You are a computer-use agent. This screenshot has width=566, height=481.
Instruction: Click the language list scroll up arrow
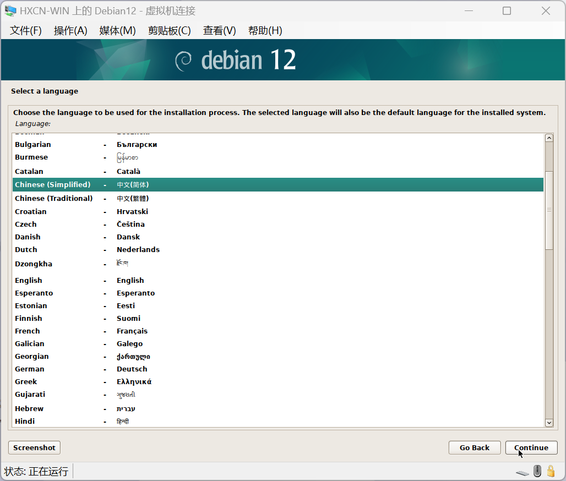(x=549, y=138)
